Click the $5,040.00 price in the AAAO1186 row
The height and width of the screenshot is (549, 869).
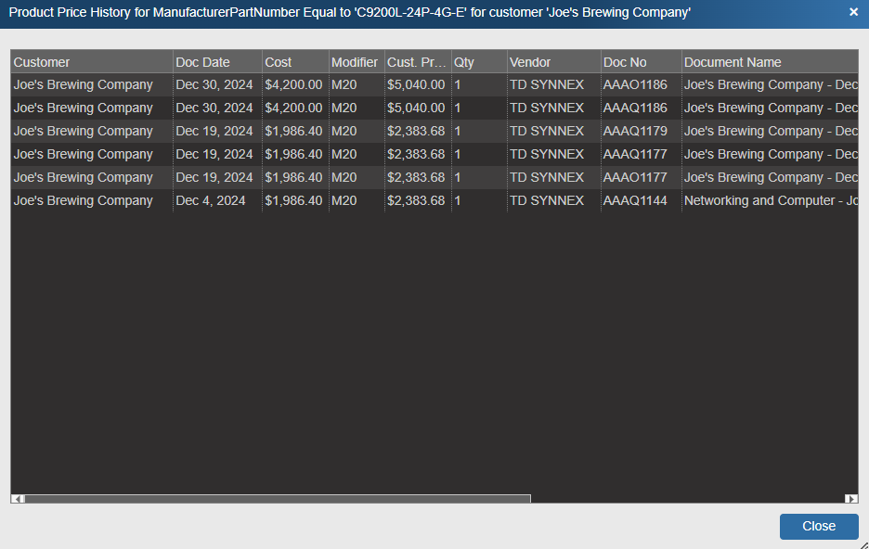[416, 84]
